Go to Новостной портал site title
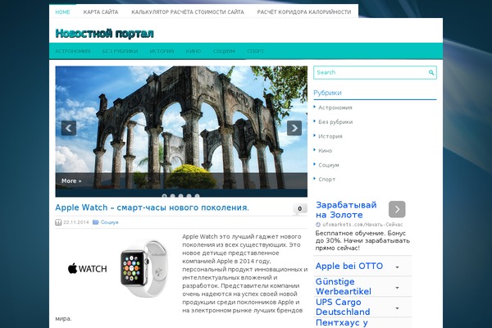This screenshot has width=492, height=328. point(104,34)
